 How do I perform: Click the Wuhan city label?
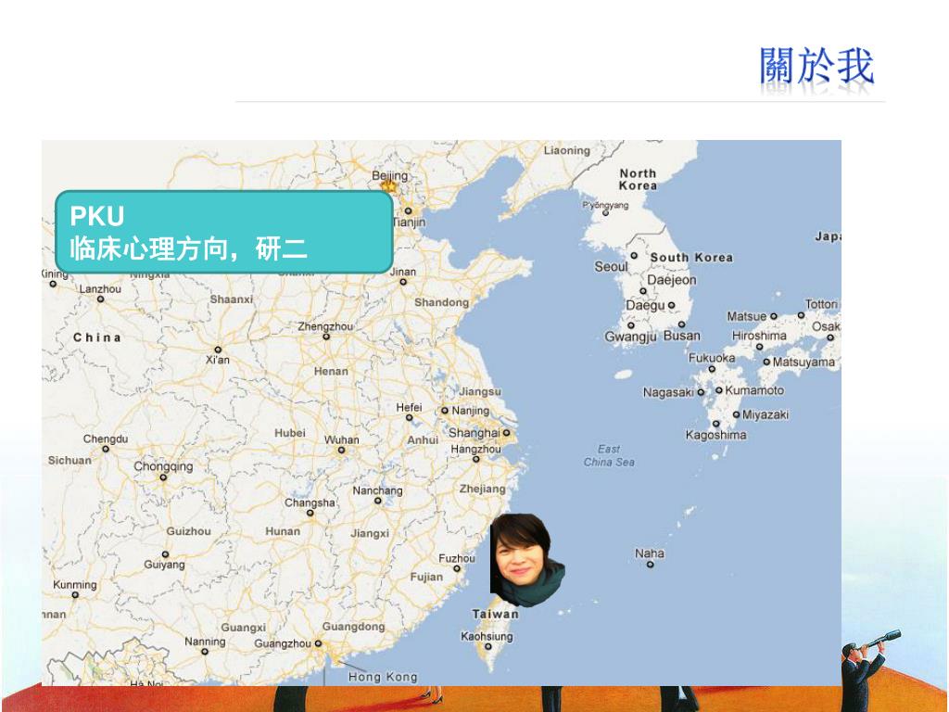coord(341,439)
